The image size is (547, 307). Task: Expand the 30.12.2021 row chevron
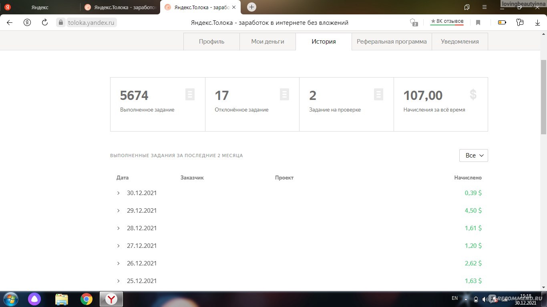pos(119,193)
